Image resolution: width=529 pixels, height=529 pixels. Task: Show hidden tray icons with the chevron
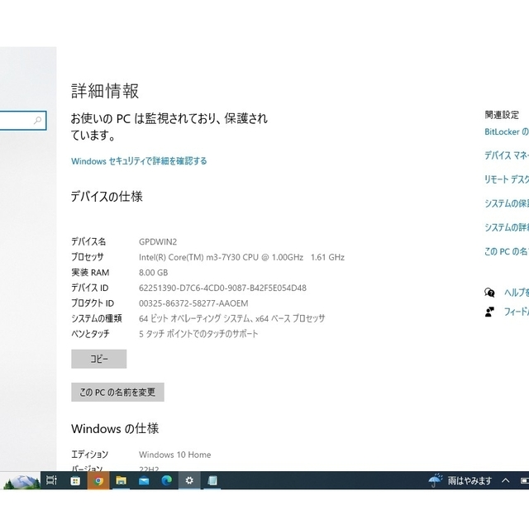coord(505,480)
